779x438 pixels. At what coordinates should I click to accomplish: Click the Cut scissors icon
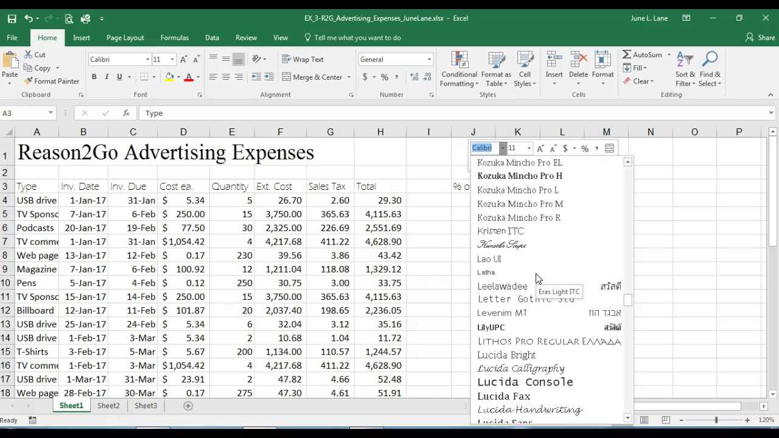[x=28, y=55]
